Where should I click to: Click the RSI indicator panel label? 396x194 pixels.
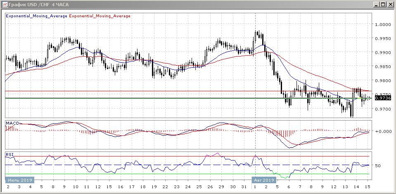9,155
